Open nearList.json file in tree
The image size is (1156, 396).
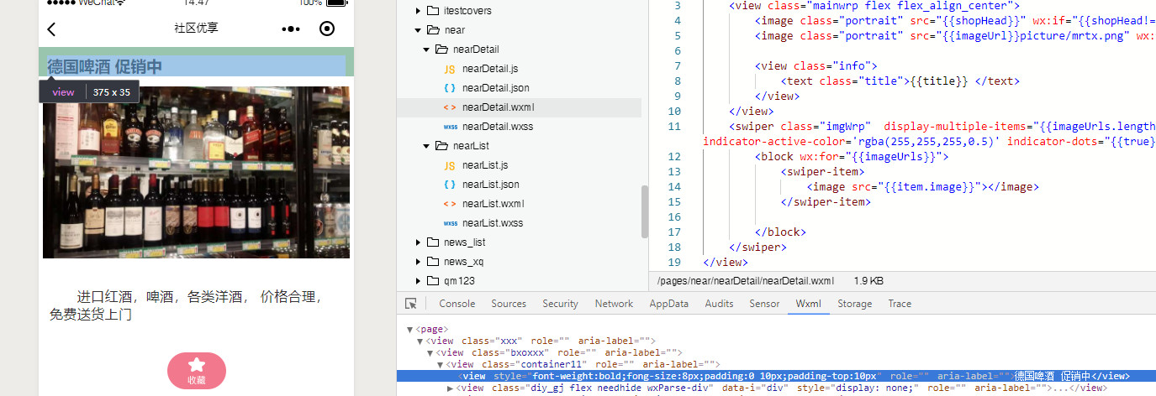[491, 185]
